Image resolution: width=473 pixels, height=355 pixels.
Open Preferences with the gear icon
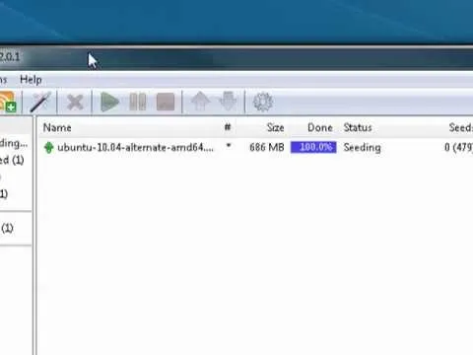(263, 102)
